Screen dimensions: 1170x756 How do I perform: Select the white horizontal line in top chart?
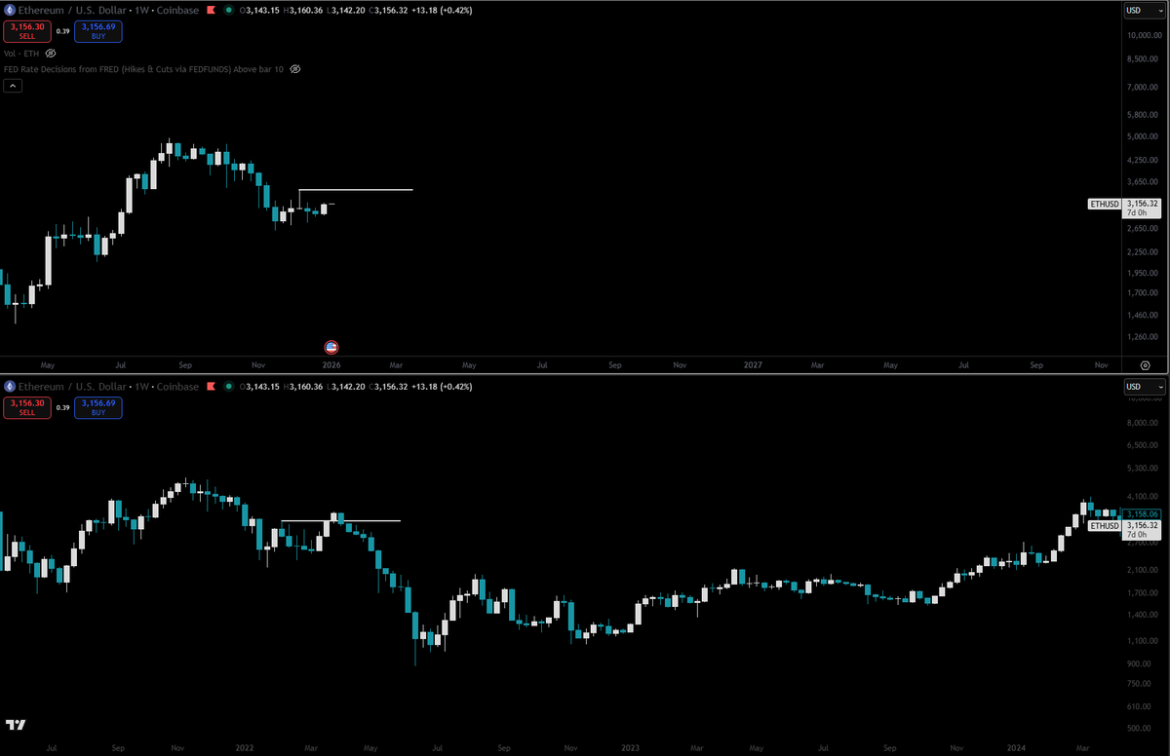pos(356,189)
